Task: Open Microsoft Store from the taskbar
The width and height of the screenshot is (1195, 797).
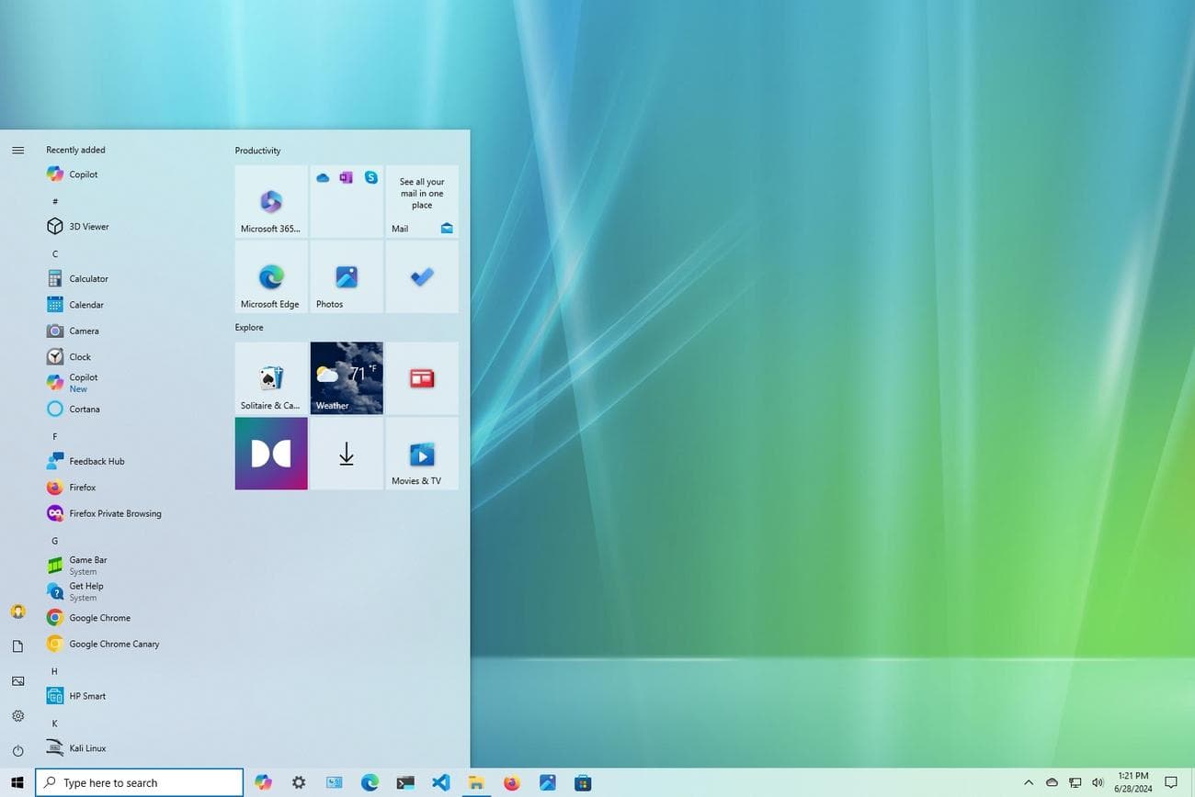Action: (583, 782)
